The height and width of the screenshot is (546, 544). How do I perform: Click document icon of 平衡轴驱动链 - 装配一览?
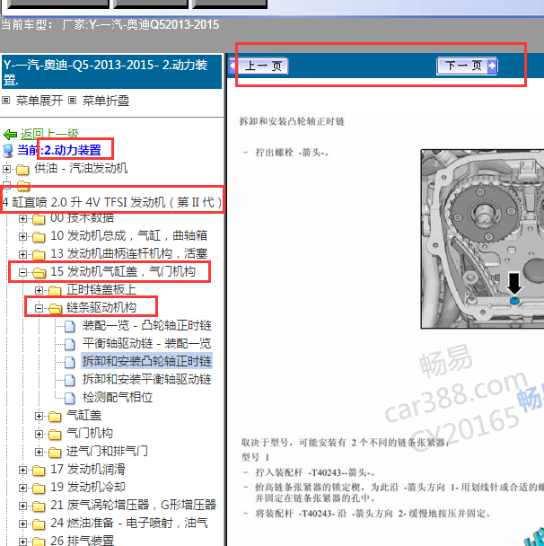click(x=70, y=344)
